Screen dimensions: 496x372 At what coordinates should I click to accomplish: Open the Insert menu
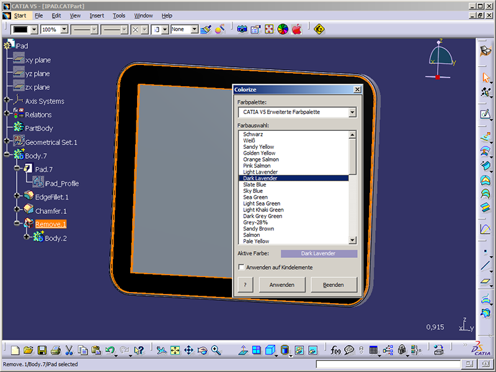[x=97, y=15]
